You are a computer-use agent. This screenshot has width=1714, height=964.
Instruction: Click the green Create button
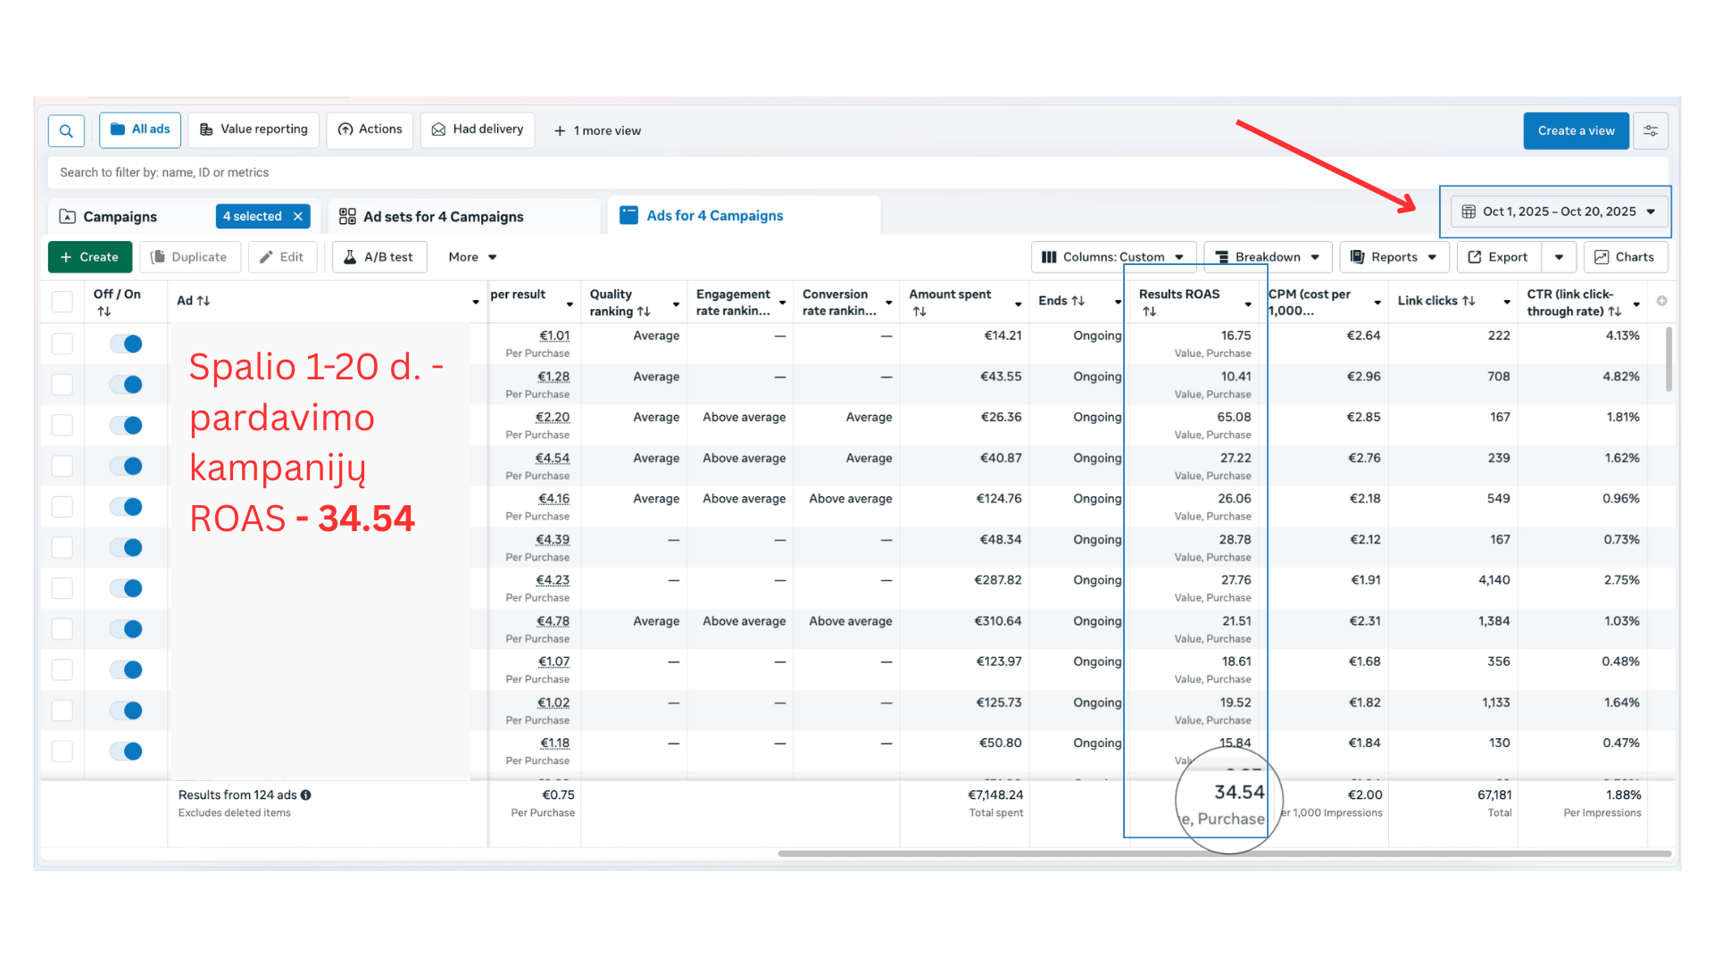[x=89, y=257]
